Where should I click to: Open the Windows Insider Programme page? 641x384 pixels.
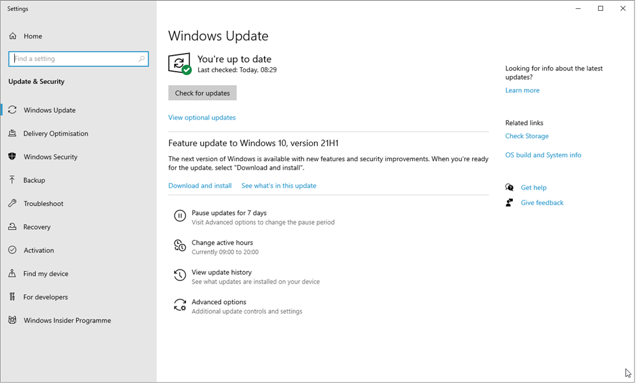point(67,321)
